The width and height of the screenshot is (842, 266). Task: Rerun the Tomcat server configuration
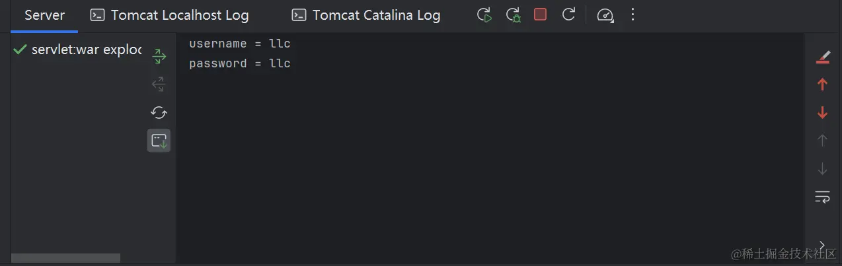point(484,15)
